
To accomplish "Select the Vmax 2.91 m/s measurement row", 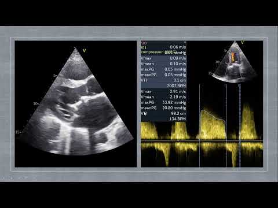I will click(x=163, y=91).
